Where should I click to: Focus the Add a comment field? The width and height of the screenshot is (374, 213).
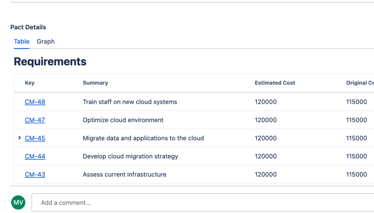click(202, 203)
